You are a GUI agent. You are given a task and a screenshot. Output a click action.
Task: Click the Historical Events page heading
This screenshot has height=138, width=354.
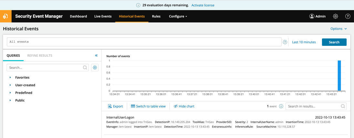[21, 29]
